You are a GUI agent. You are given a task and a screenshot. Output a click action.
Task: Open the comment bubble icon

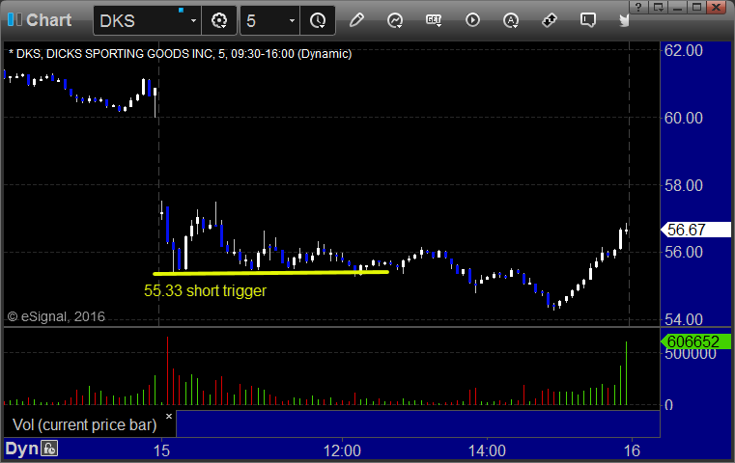click(588, 20)
